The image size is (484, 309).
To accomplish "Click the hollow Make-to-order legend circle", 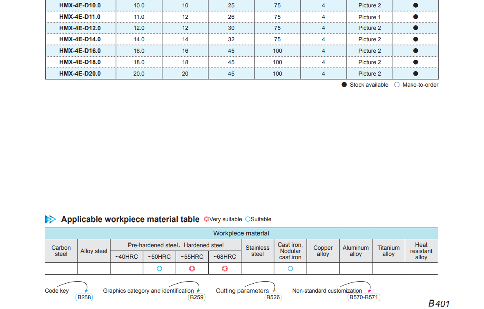I will point(397,85).
